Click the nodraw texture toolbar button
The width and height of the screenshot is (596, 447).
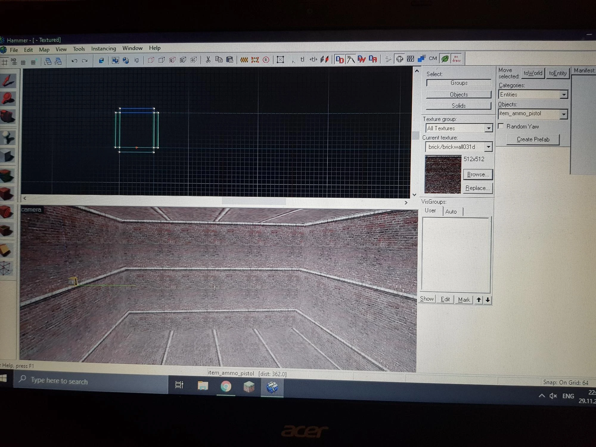coord(456,59)
